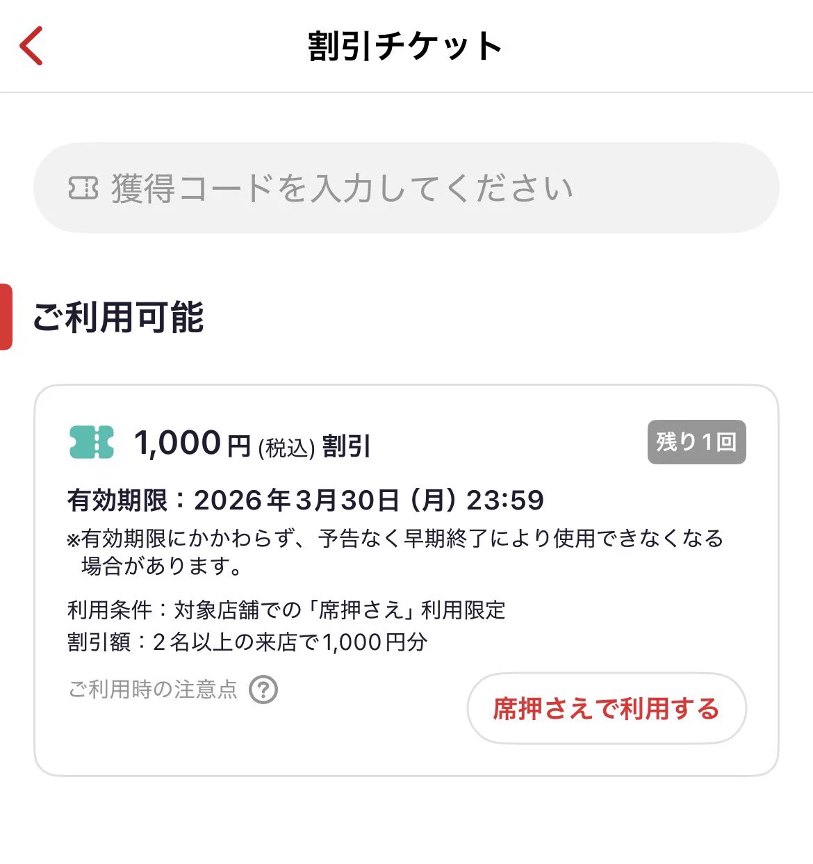The height and width of the screenshot is (864, 813).
Task: Tap the red back arrow icon
Action: click(x=31, y=46)
